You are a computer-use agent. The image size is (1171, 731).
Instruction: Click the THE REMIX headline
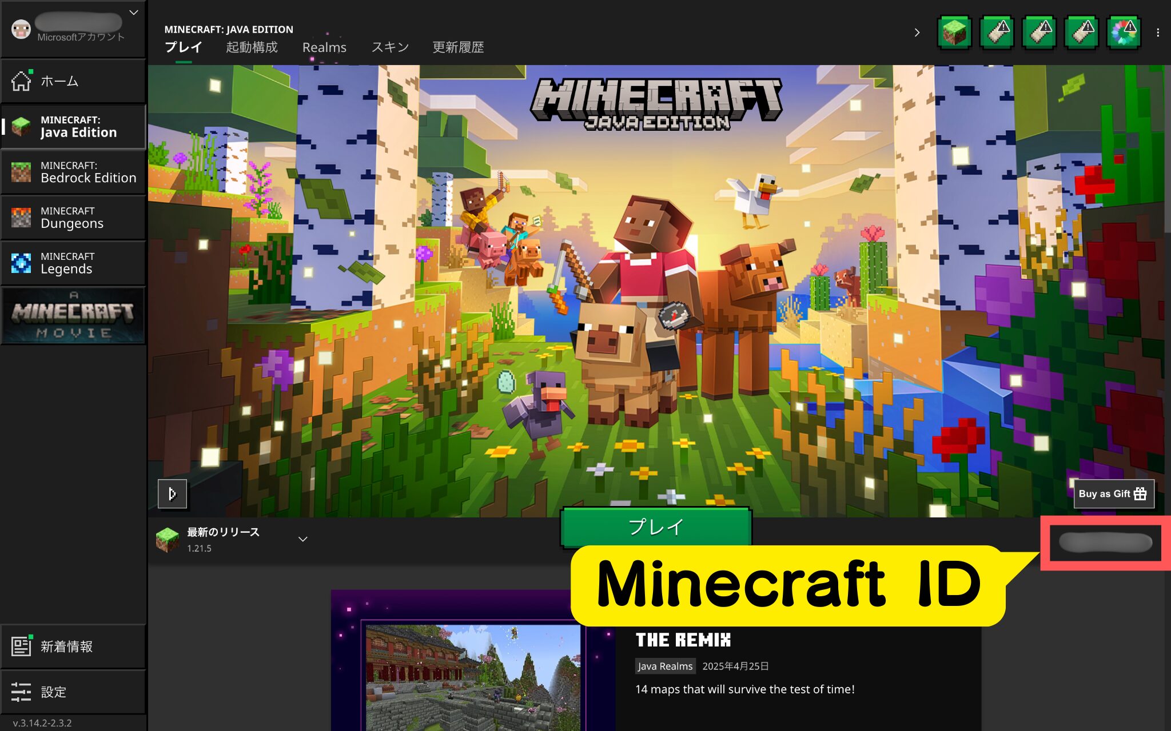pyautogui.click(x=683, y=640)
